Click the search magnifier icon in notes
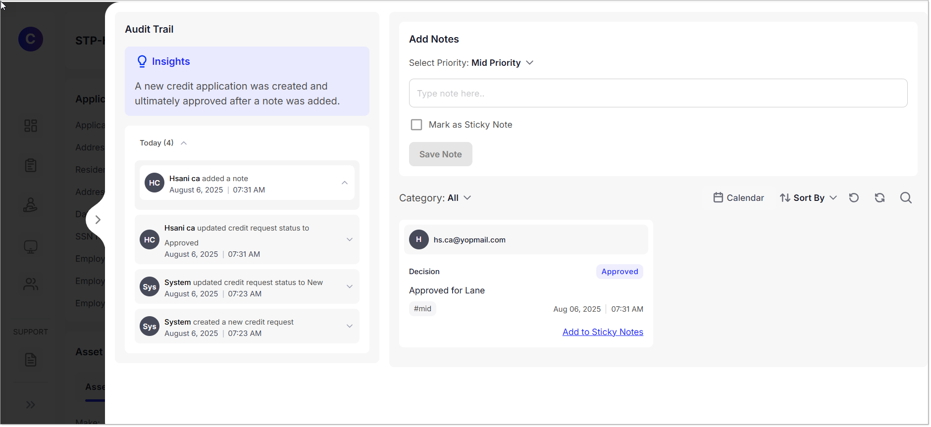Viewport: 931px width, 427px height. click(x=905, y=198)
